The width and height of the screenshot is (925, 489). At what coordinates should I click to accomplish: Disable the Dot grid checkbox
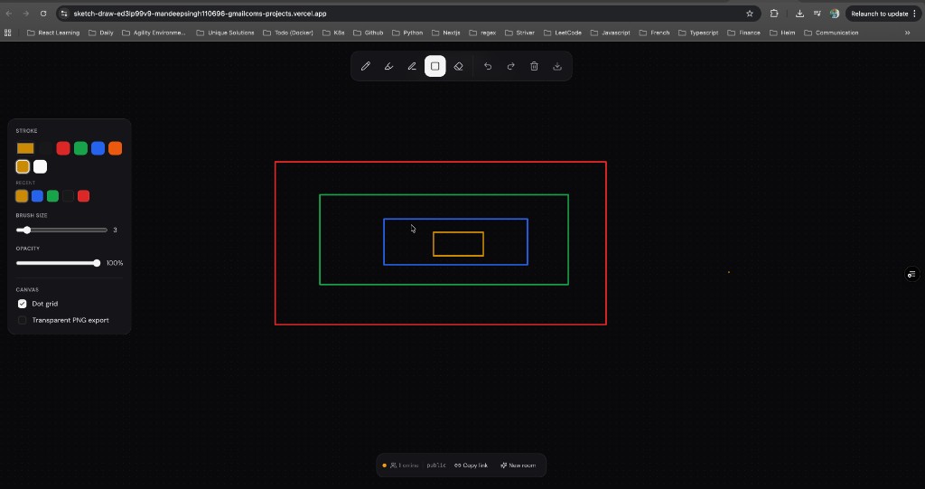point(23,304)
